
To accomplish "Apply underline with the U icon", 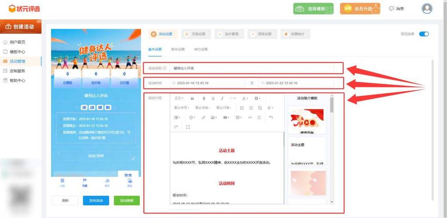I will tap(213, 98).
